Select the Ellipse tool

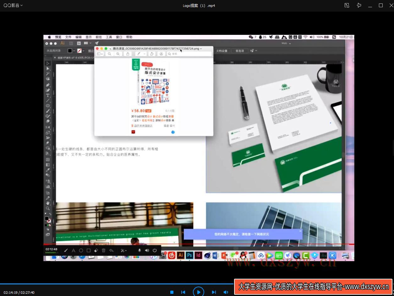[x=48, y=106]
